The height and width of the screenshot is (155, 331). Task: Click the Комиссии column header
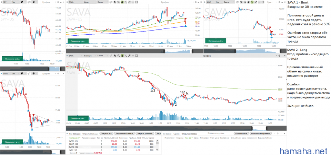(x=123, y=138)
